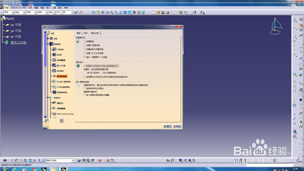
Task: Select 产品结构 in the options tree
Action: [x=60, y=50]
